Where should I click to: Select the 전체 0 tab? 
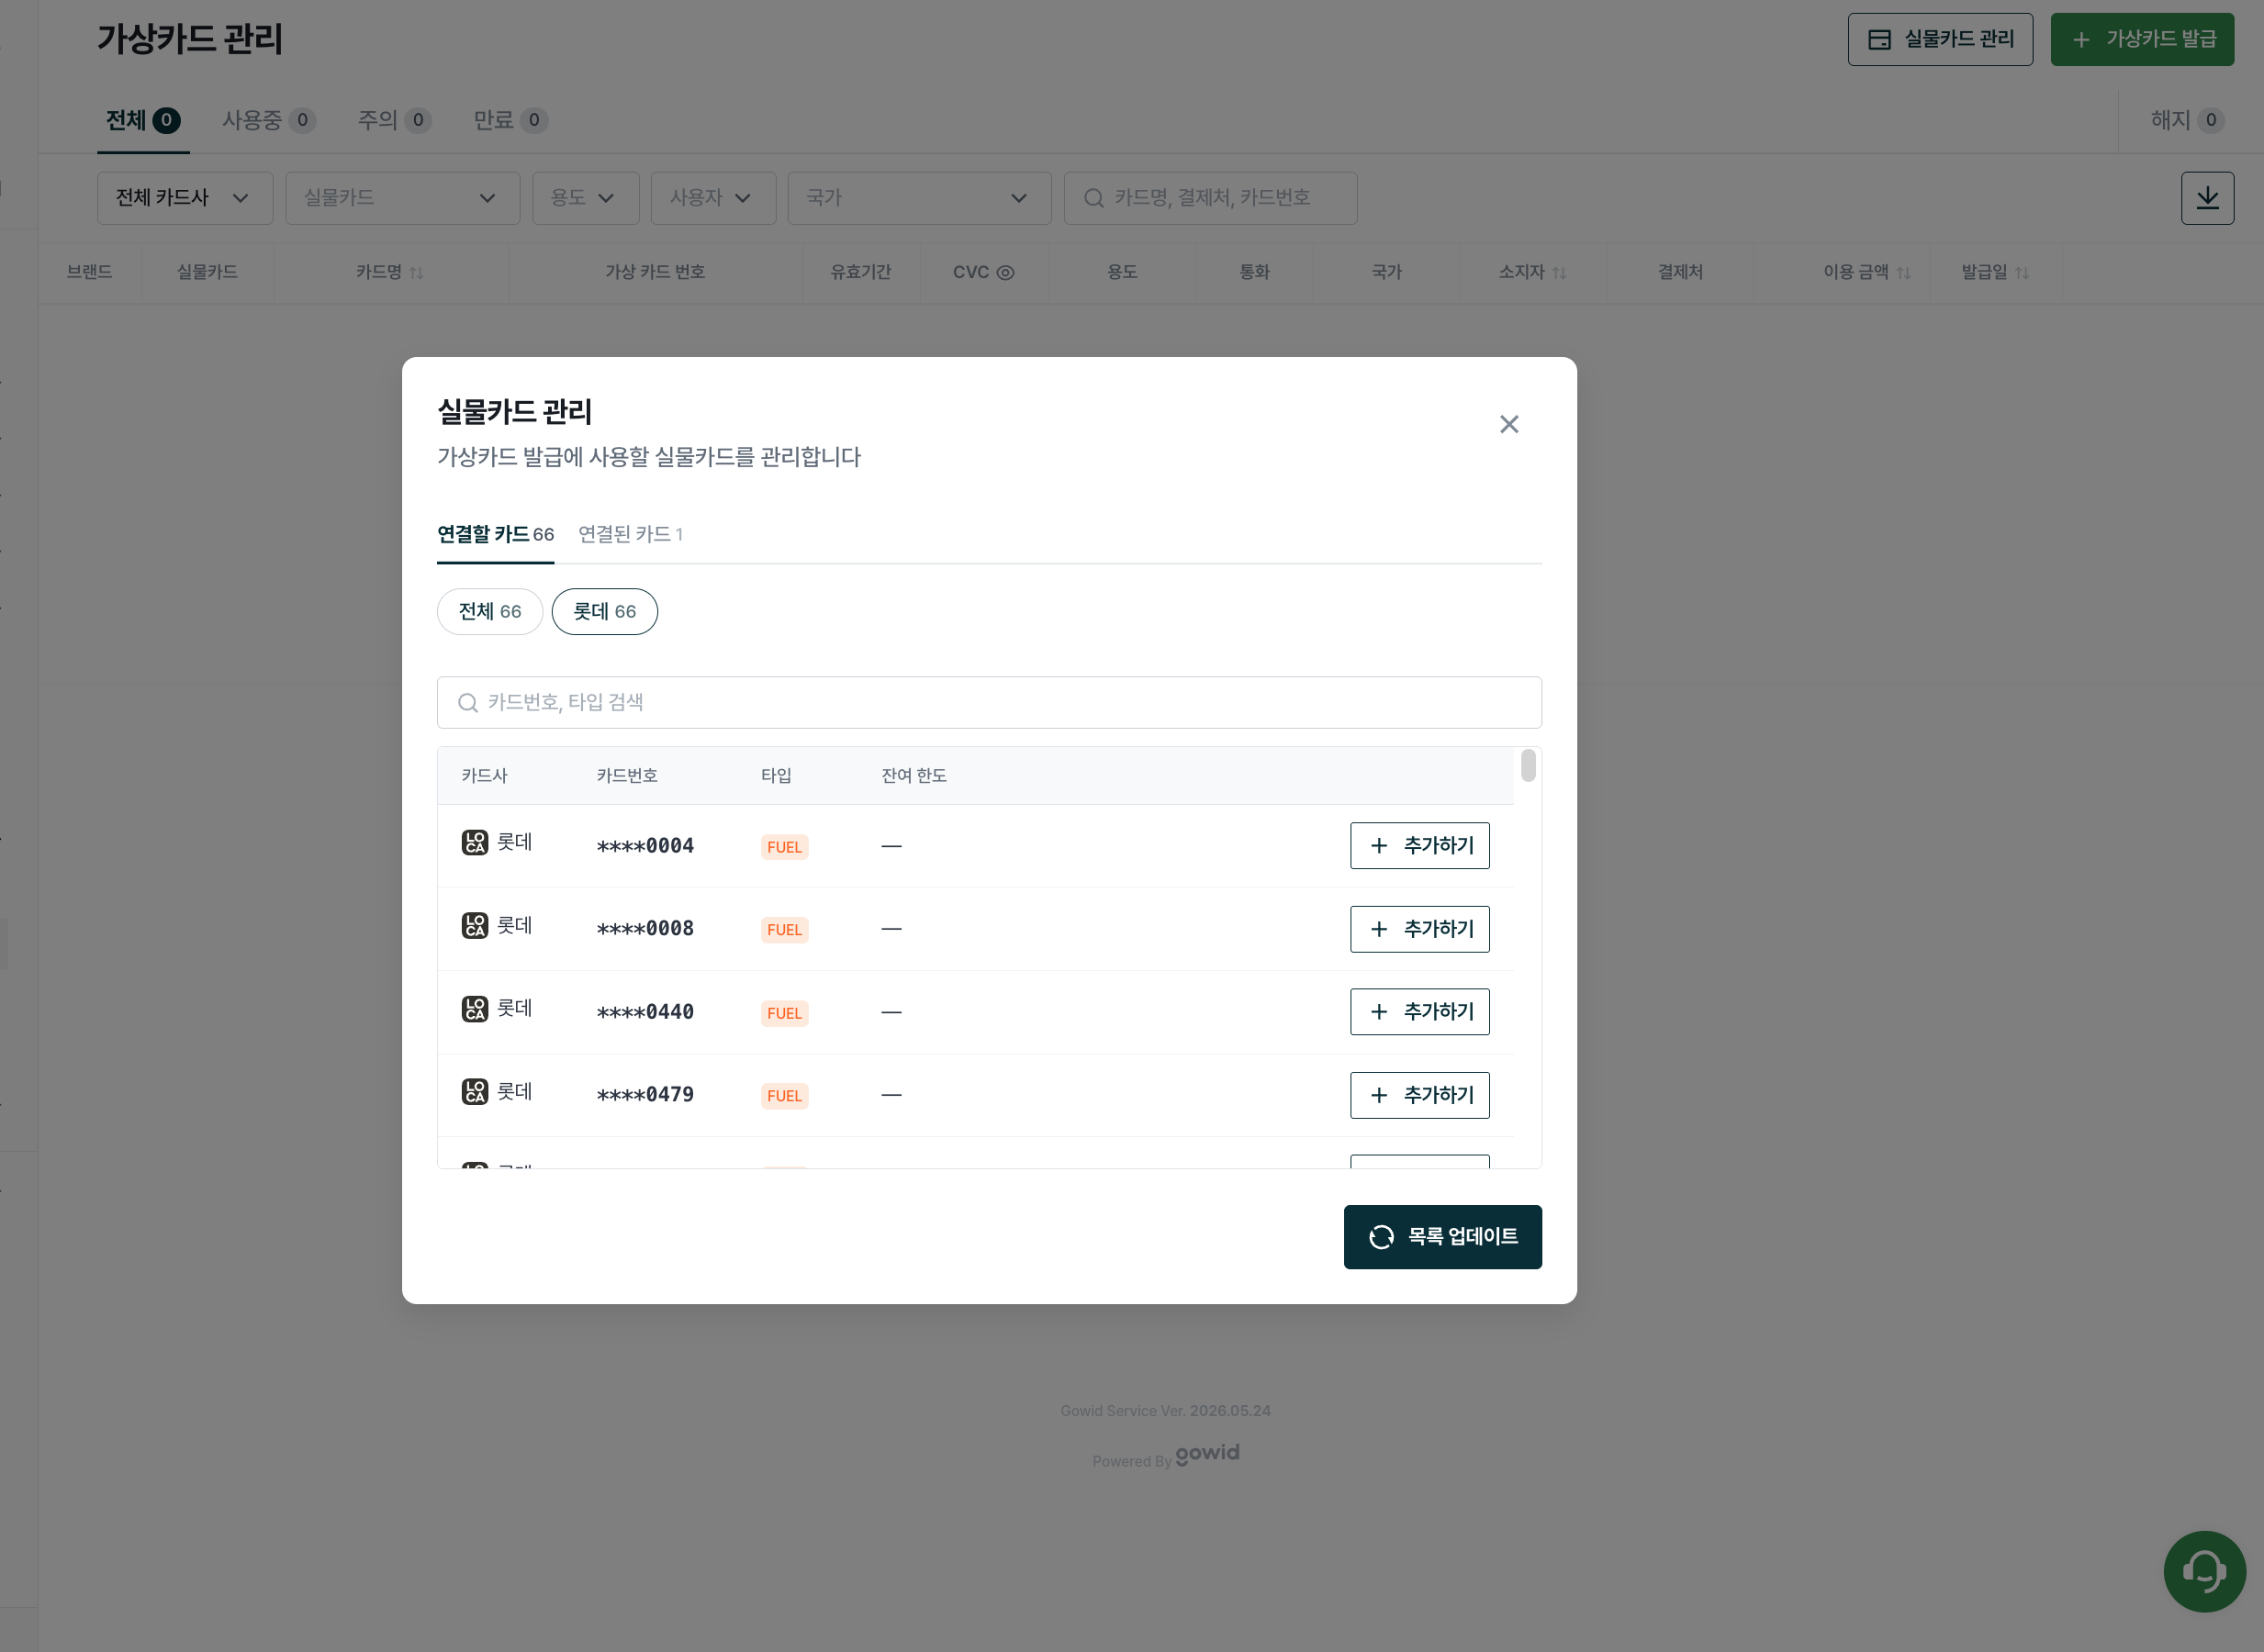tap(143, 120)
